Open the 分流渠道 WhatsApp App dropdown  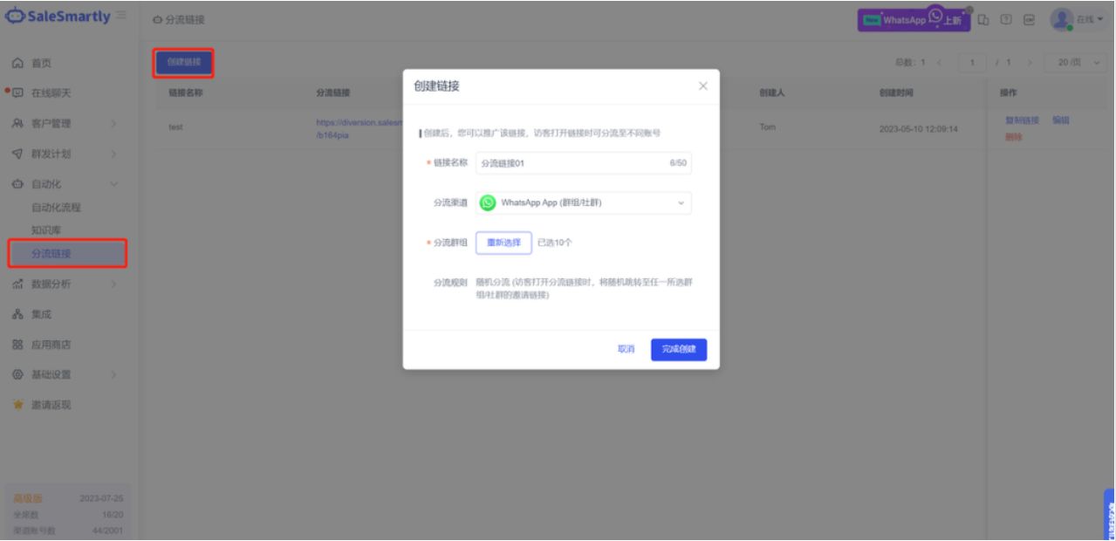583,202
